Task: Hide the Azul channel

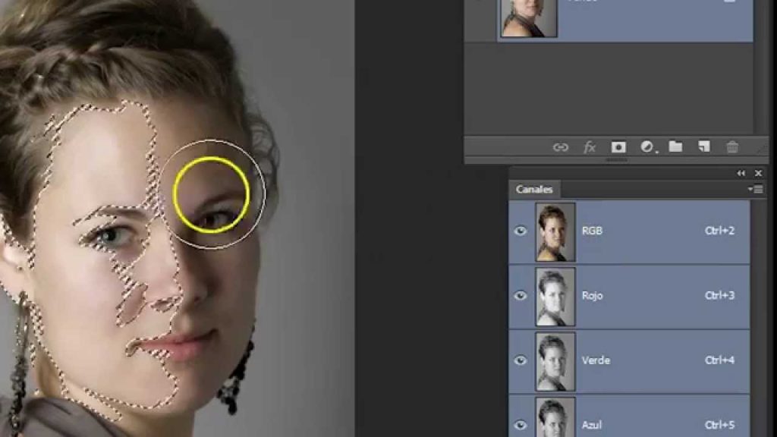Action: (x=521, y=423)
